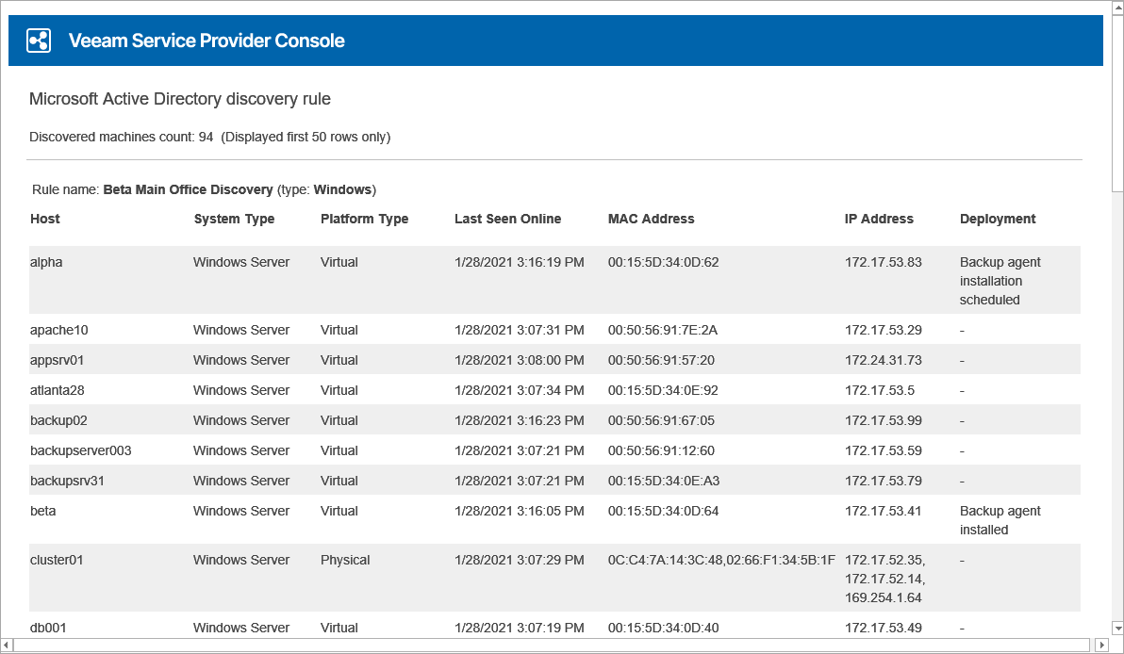Click the Host column header
1124x654 pixels.
click(45, 219)
